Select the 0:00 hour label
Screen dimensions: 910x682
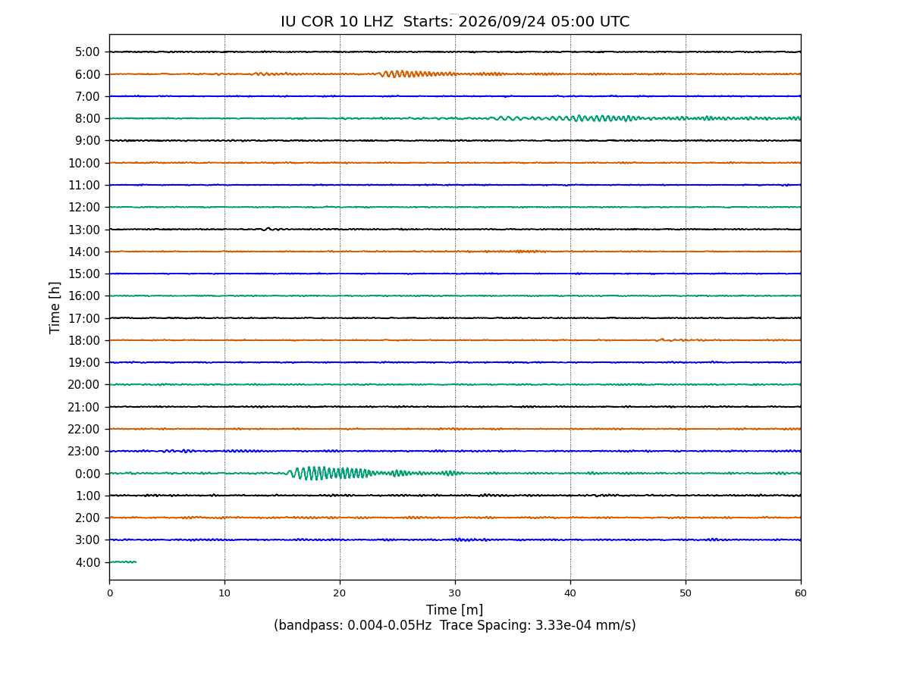coord(88,474)
